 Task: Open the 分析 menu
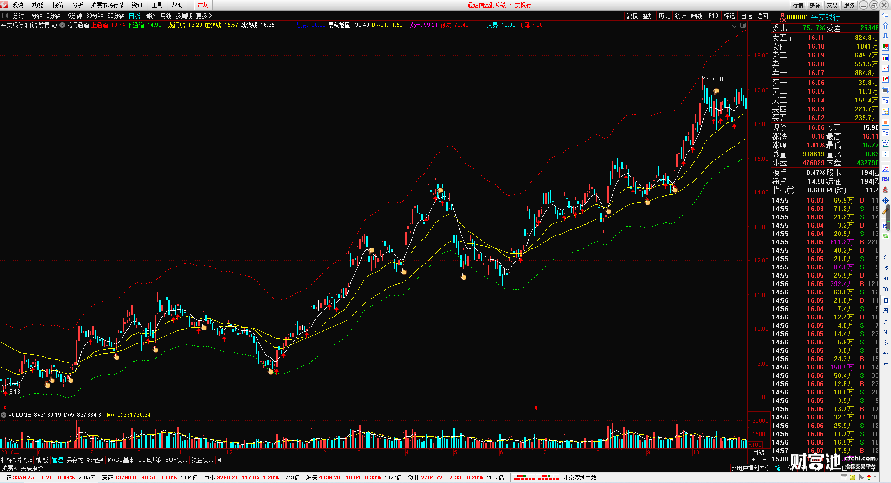[78, 5]
